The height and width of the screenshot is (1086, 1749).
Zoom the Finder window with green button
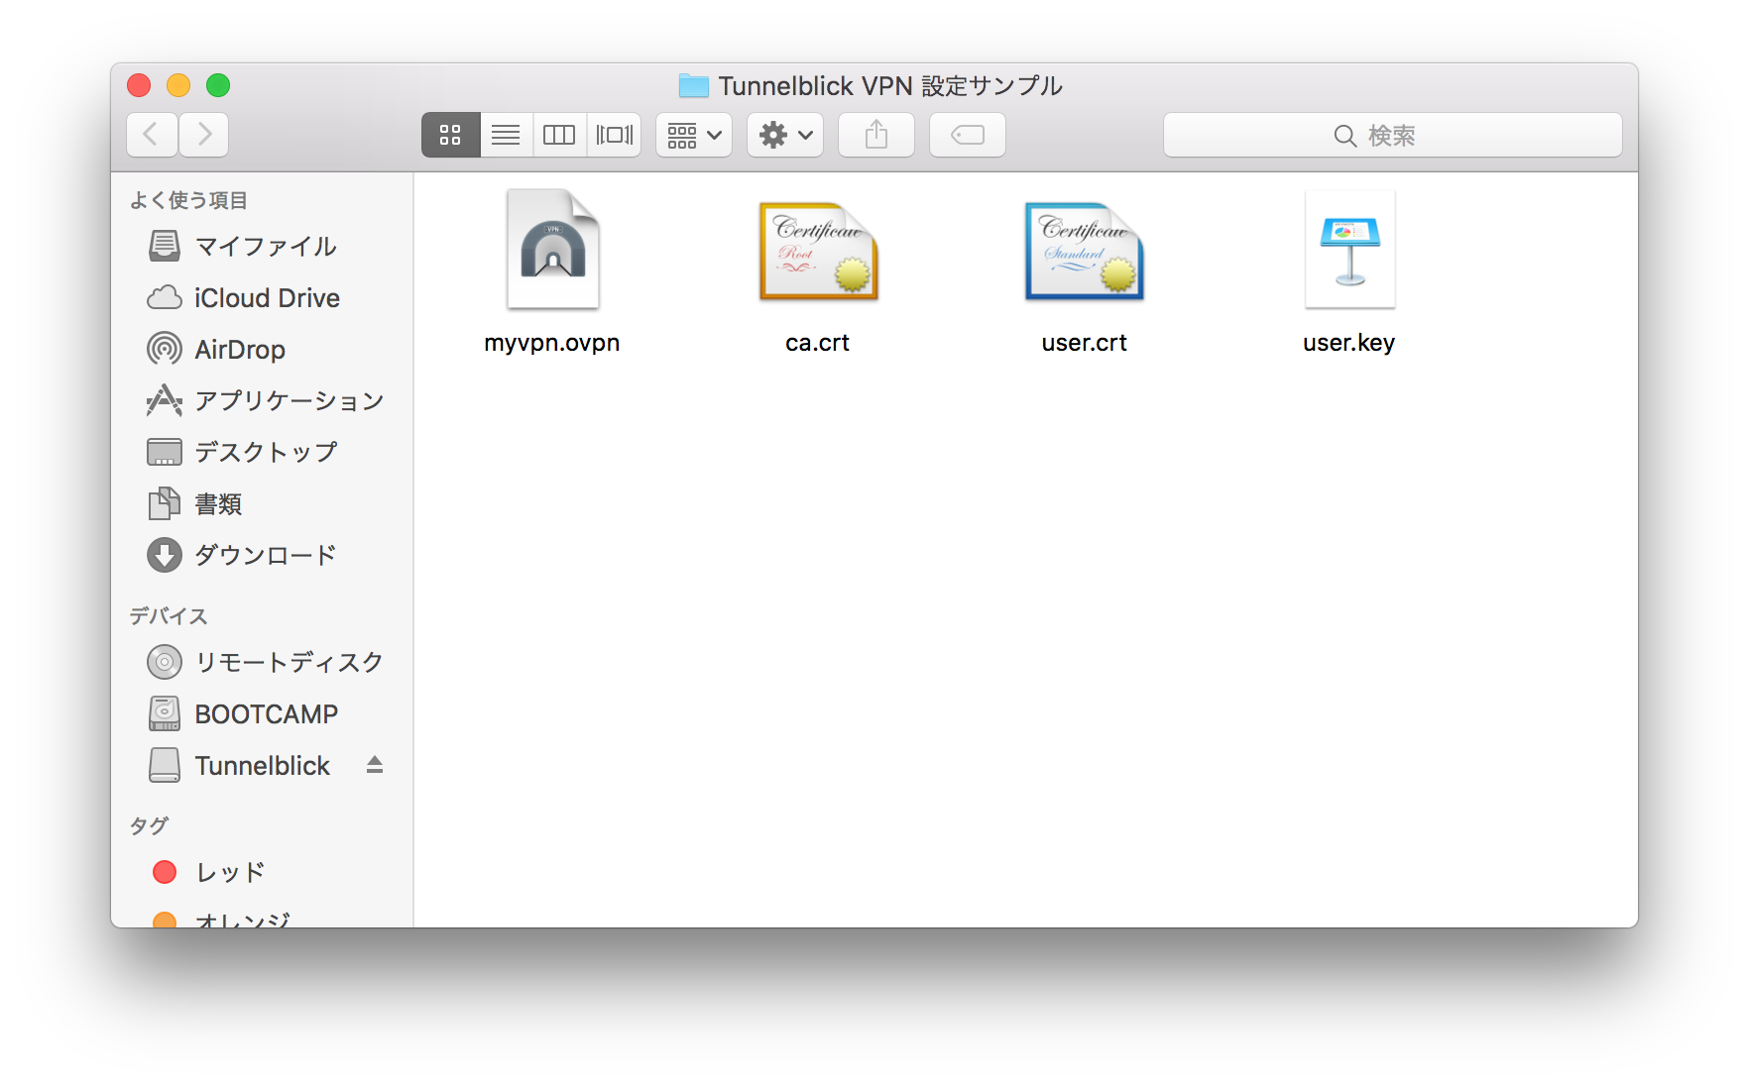pos(218,85)
